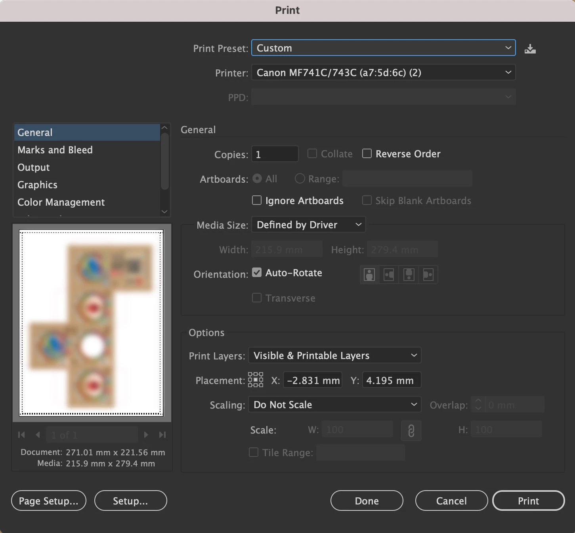This screenshot has height=533, width=575.
Task: Decrease overlap stepper down arrow
Action: (478, 408)
